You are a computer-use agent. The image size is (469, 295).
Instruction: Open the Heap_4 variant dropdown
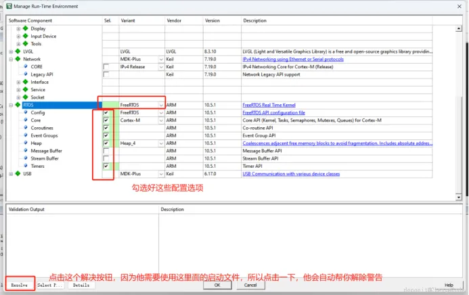[x=161, y=143]
